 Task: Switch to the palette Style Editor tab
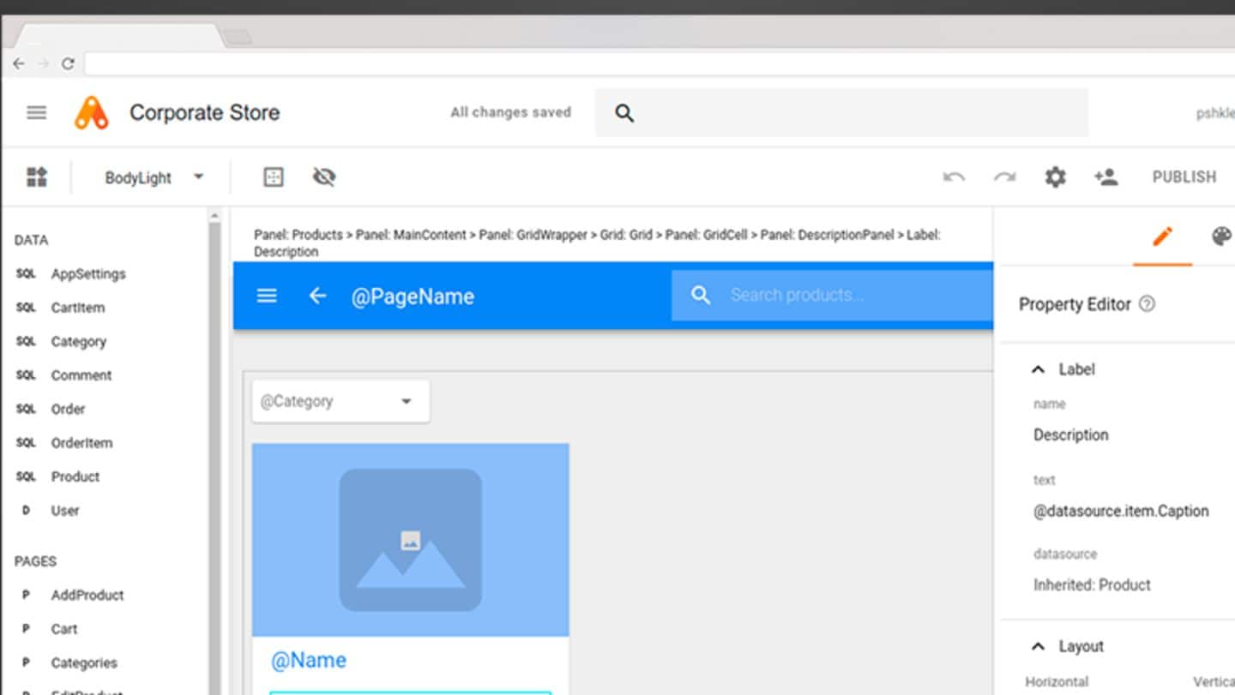1220,237
